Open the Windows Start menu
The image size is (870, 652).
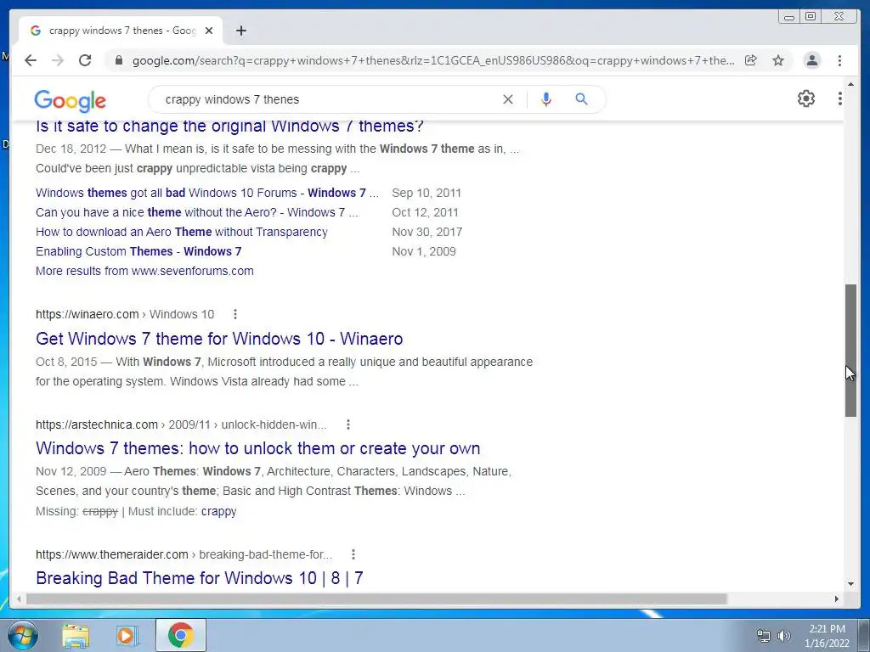tap(23, 635)
